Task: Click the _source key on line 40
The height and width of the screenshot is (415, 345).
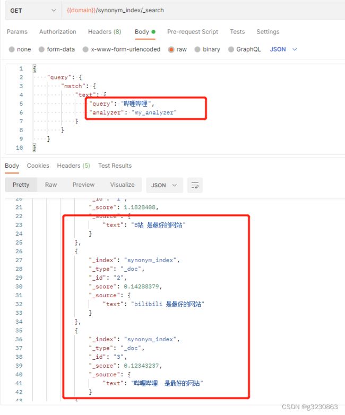Action: click(105, 375)
